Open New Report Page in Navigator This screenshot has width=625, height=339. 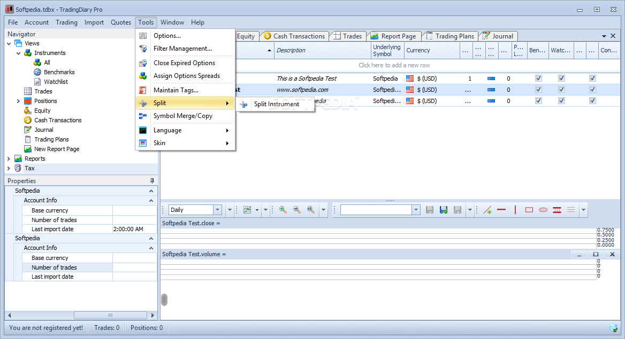point(57,149)
